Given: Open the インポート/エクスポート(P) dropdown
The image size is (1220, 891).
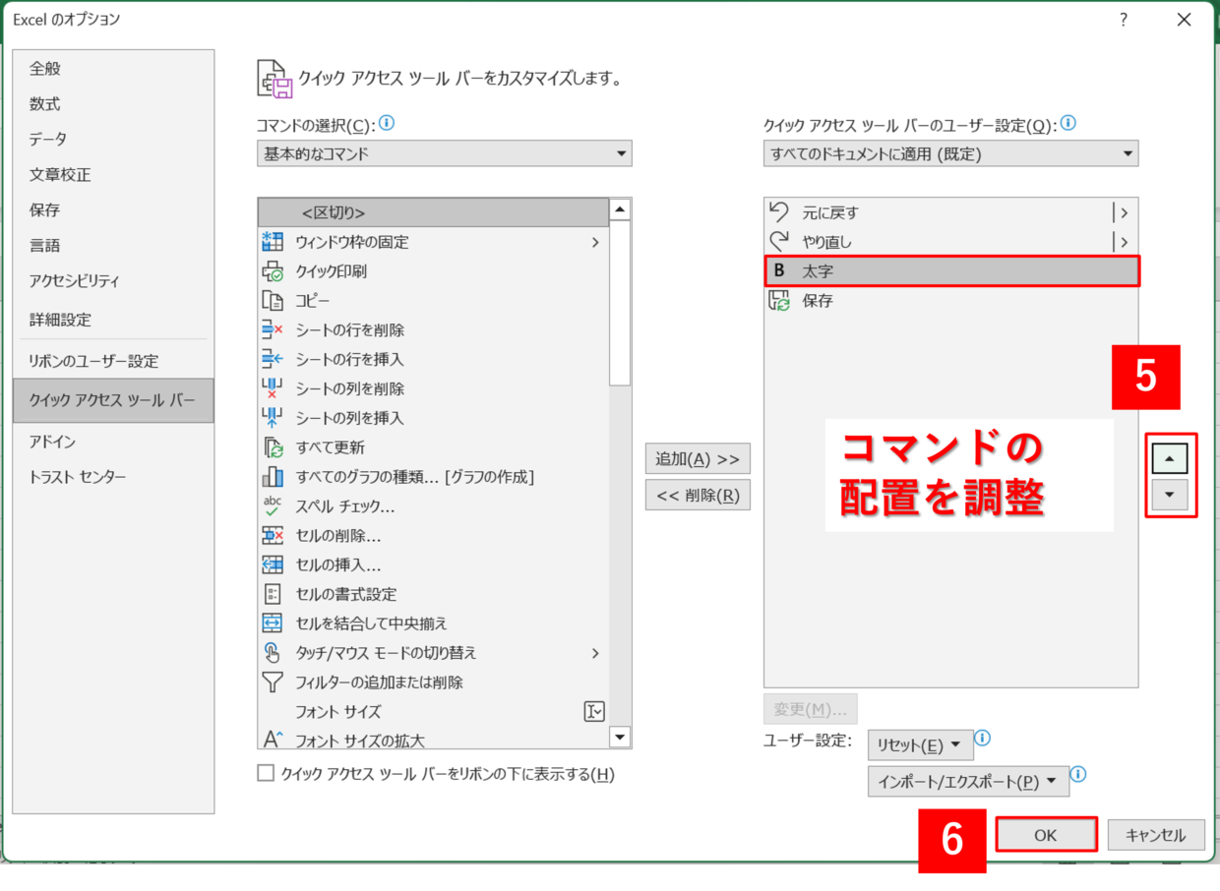Looking at the screenshot, I should pos(968,782).
